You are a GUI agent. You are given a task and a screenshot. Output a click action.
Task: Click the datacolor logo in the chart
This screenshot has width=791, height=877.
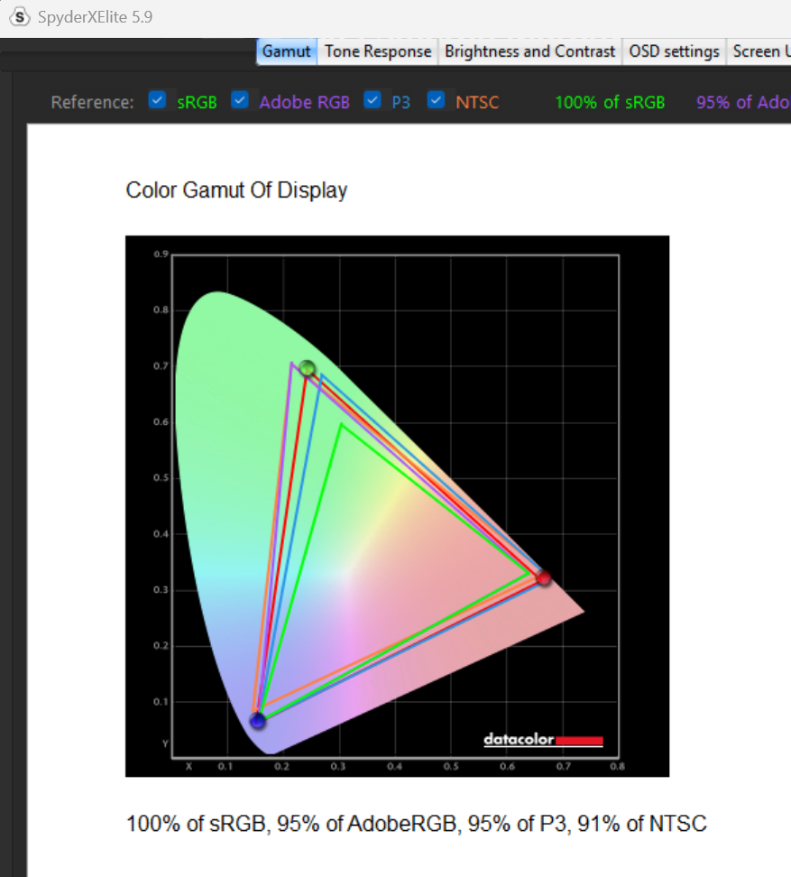(543, 741)
